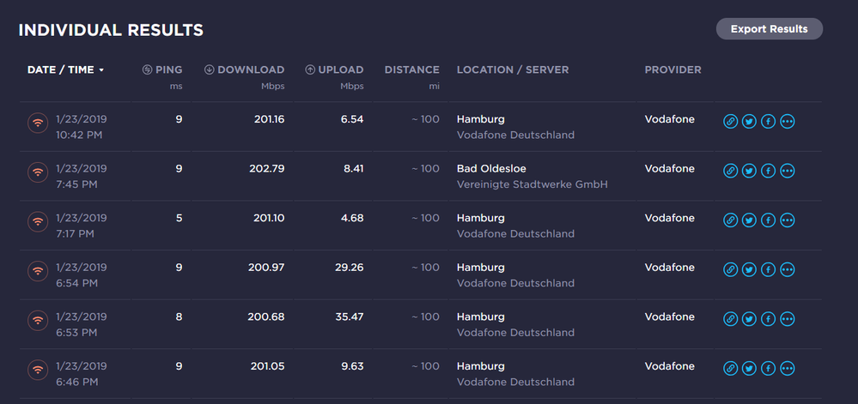Expand more options for the 6:54 PM result
Viewport: 858px width, 404px height.
coord(788,270)
